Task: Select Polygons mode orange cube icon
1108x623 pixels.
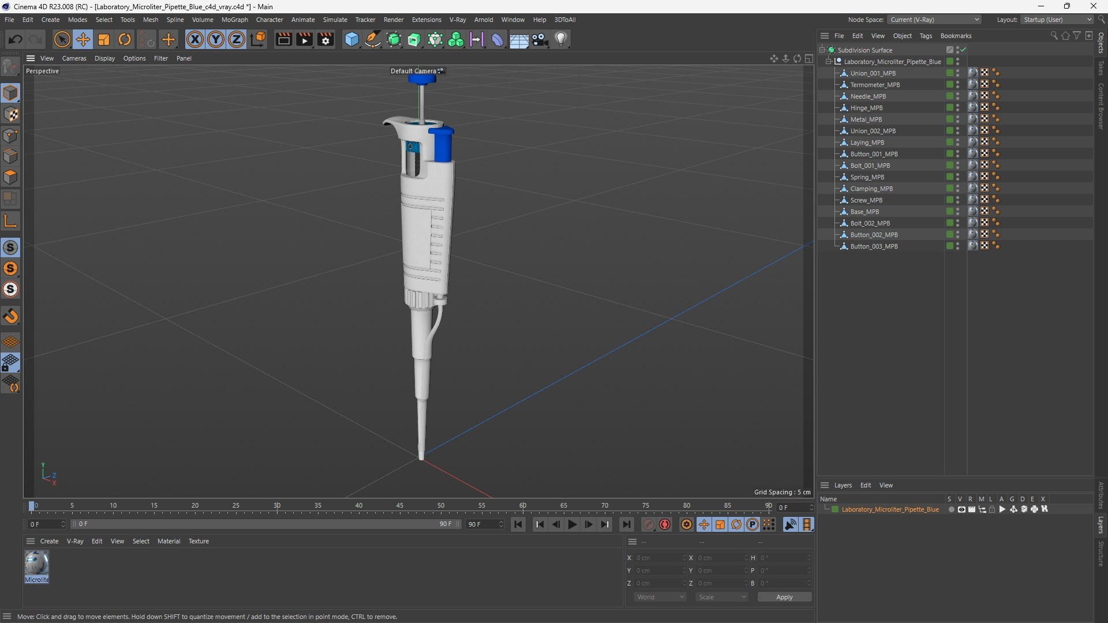Action: pyautogui.click(x=10, y=177)
